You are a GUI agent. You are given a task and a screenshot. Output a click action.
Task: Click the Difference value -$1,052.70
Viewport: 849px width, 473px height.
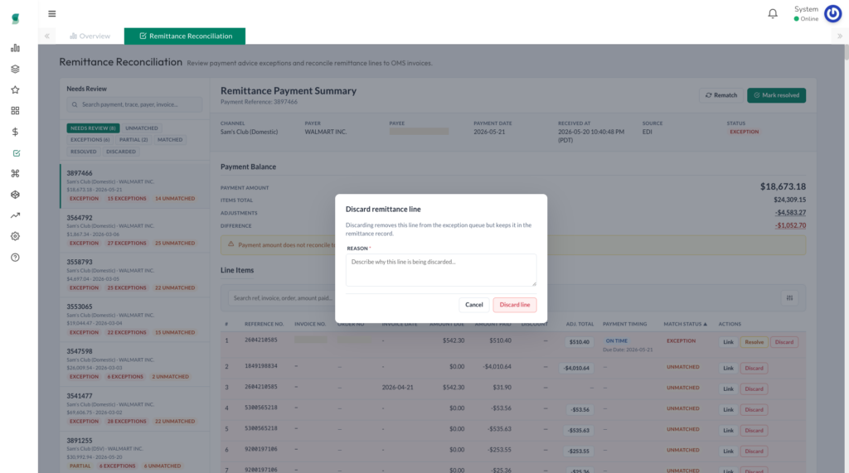click(x=790, y=225)
